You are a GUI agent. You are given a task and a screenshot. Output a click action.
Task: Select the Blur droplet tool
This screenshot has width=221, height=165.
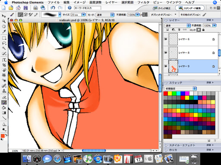click(x=4, y=124)
